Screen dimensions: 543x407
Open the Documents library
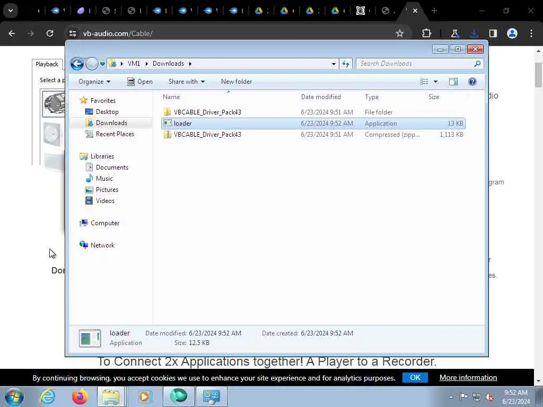click(112, 167)
